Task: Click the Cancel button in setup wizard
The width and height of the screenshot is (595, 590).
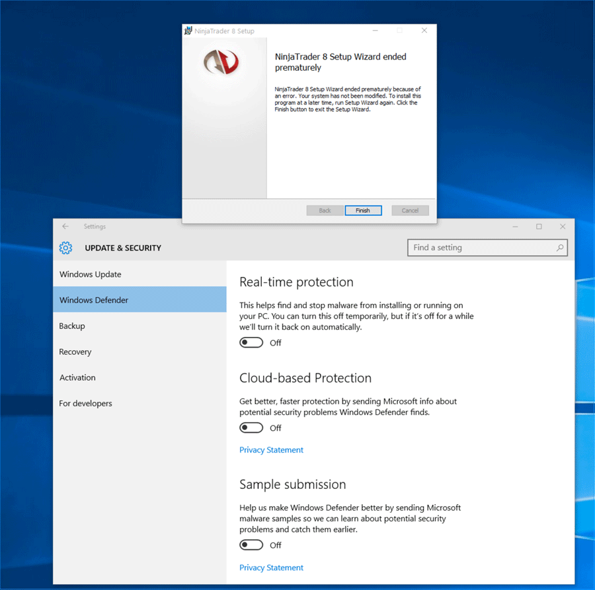Action: 410,211
